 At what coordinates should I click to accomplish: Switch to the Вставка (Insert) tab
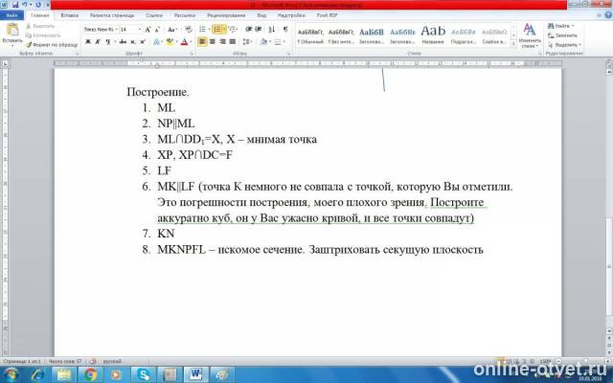pos(70,15)
